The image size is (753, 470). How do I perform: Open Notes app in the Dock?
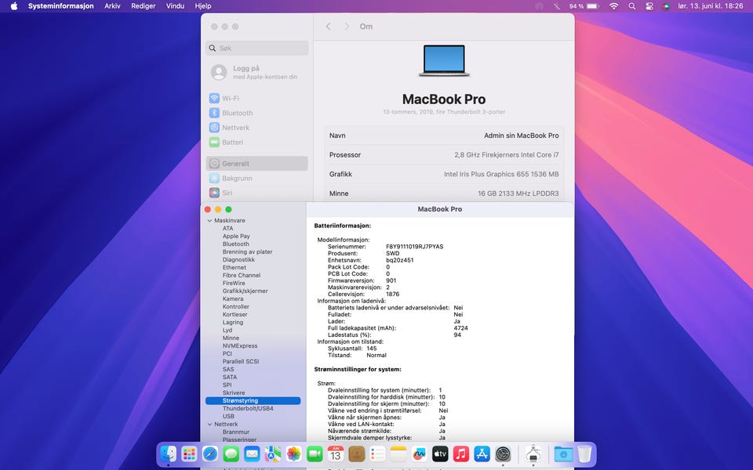(398, 454)
